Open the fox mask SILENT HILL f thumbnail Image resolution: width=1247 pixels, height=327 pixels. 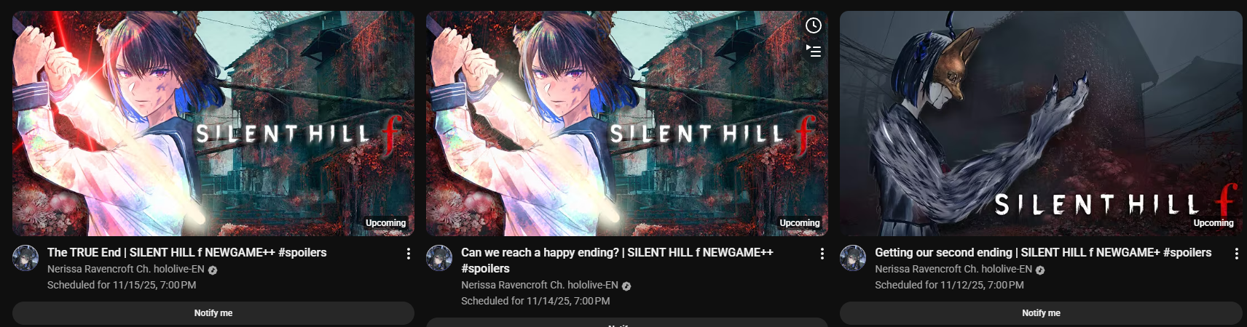coord(1041,124)
